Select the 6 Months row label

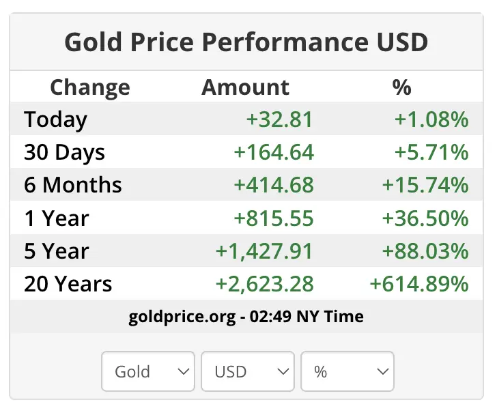pos(73,185)
